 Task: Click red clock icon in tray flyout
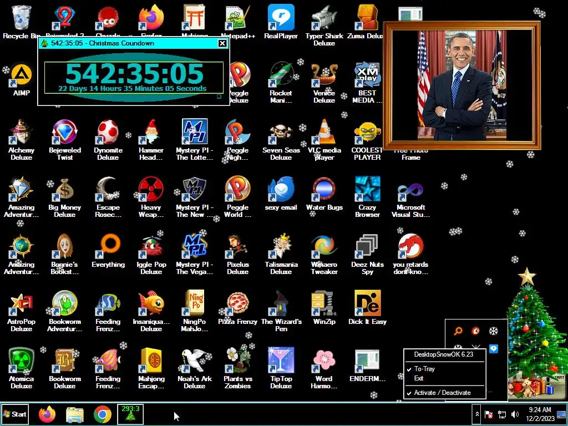(x=475, y=331)
